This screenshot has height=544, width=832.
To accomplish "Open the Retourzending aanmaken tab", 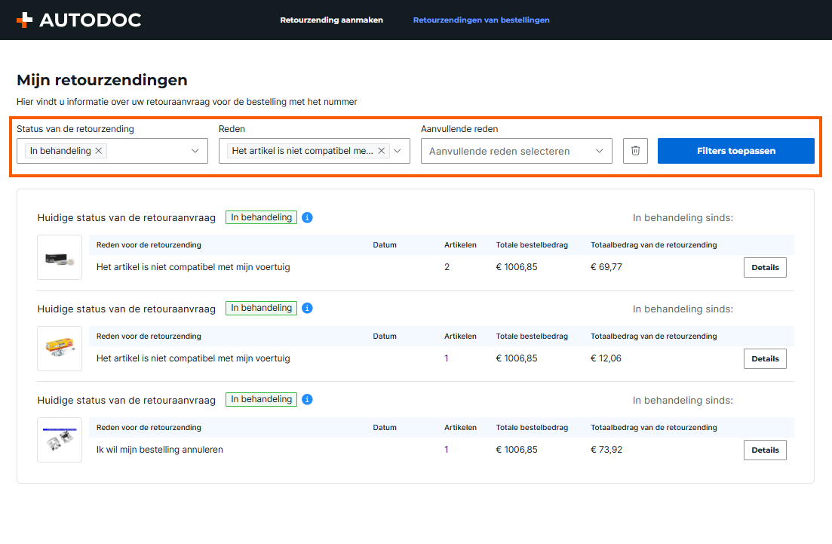I will click(331, 20).
